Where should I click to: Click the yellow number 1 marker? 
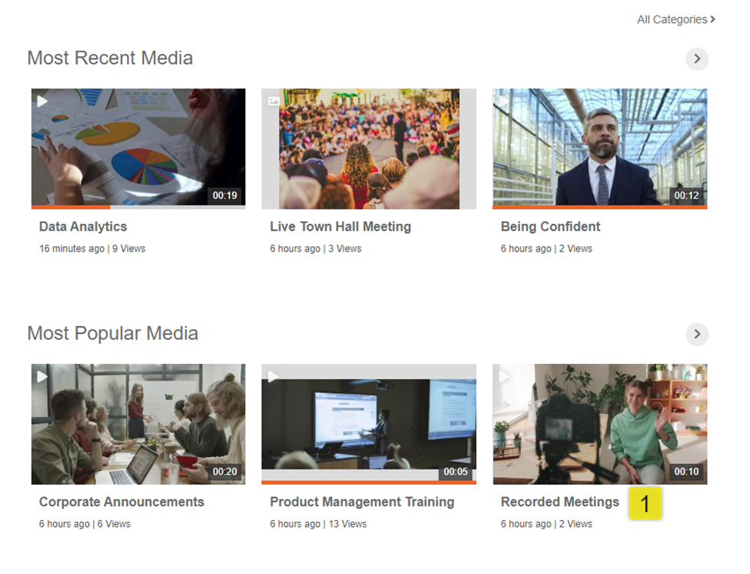tap(645, 503)
